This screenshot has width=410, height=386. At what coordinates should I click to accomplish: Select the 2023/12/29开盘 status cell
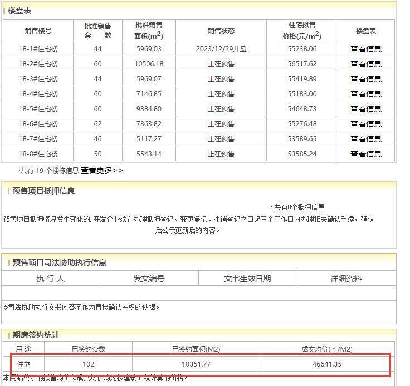click(221, 49)
